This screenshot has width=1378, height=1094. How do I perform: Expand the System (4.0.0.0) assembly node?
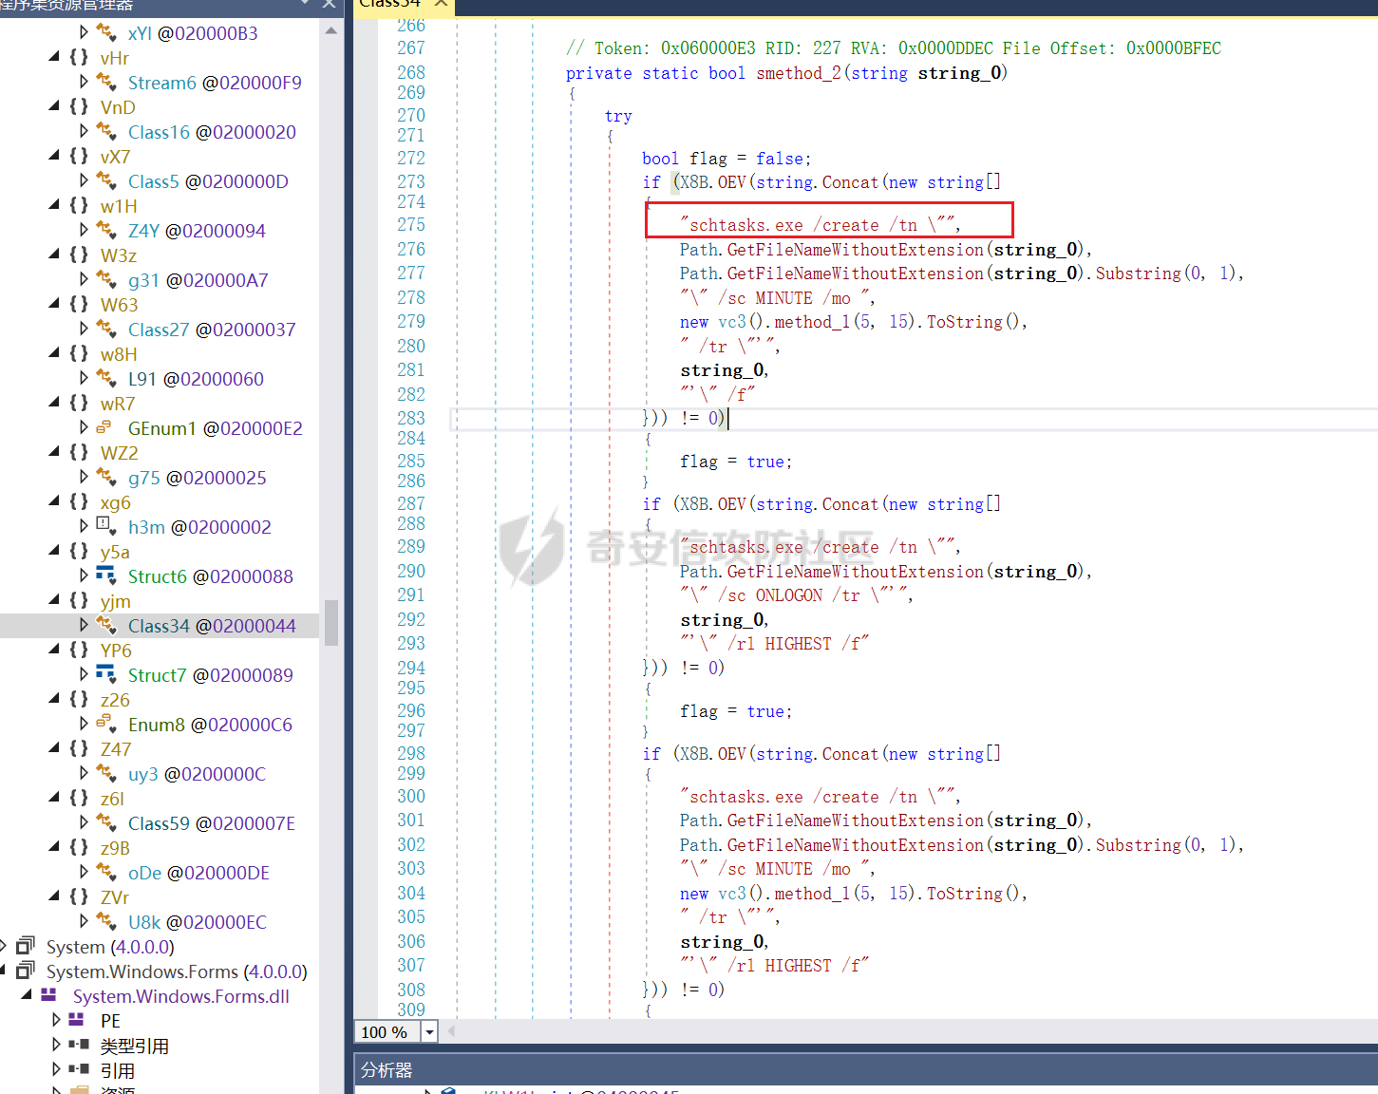pos(3,946)
